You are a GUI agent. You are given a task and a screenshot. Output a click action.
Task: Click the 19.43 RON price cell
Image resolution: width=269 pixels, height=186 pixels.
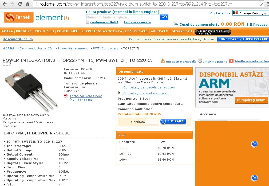point(165,154)
